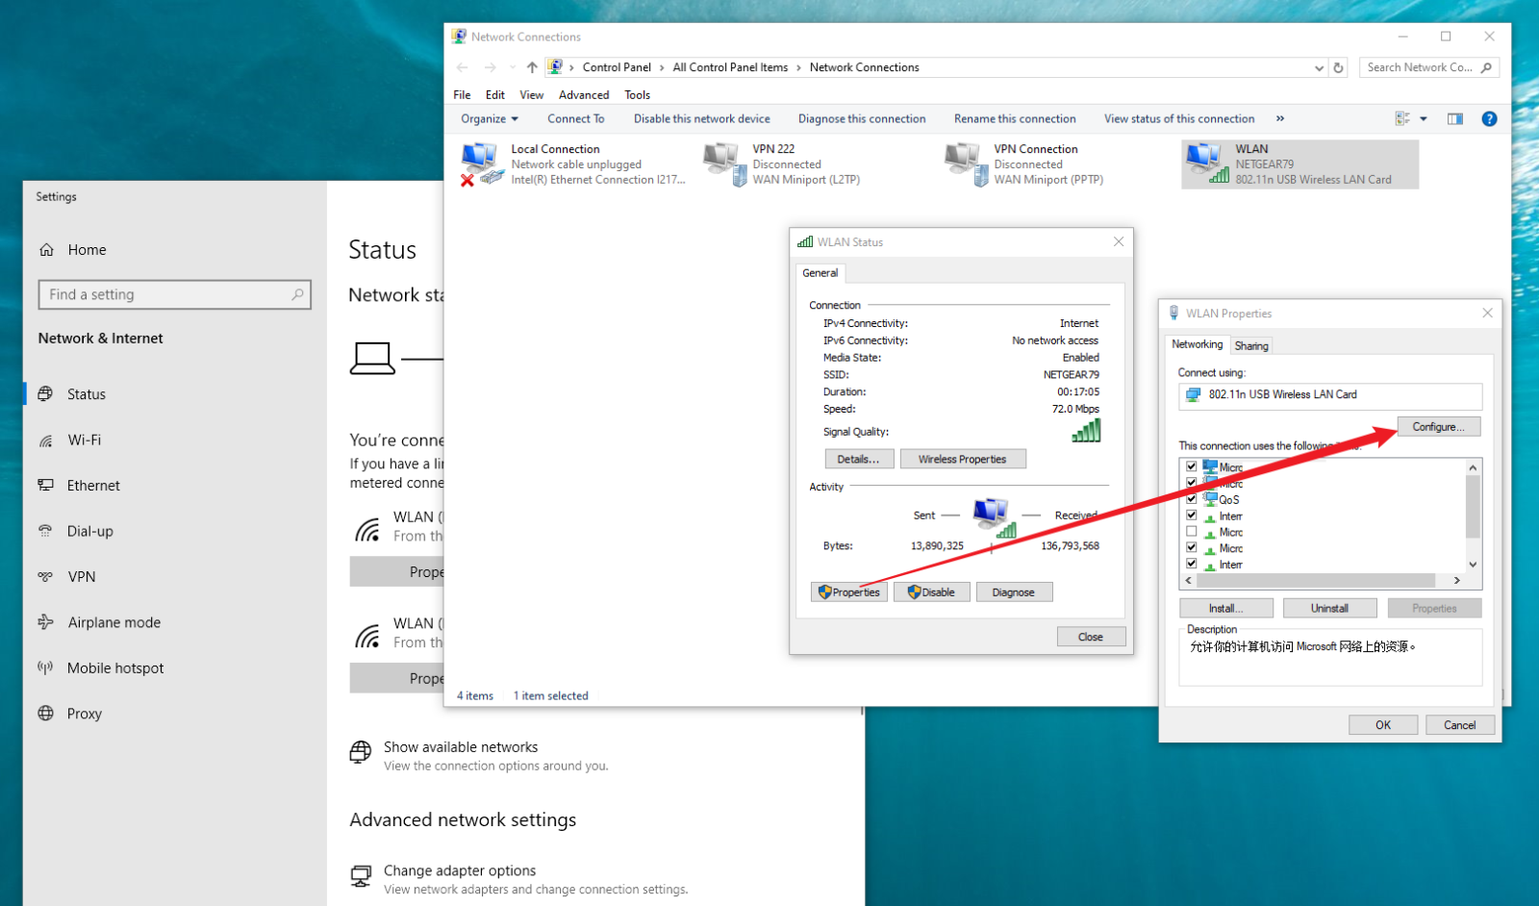Click Install... in WLAN Properties
The image size is (1539, 906).
[1226, 608]
